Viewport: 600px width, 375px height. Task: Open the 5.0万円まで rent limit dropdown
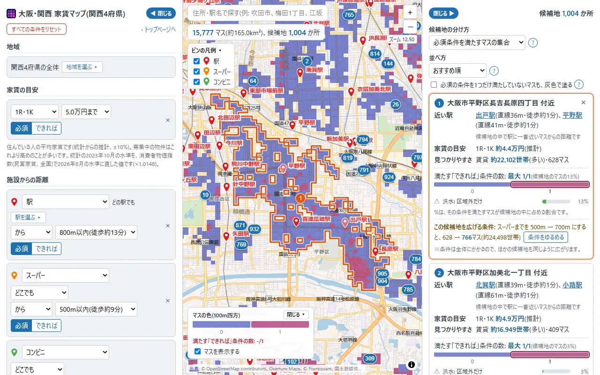86,112
